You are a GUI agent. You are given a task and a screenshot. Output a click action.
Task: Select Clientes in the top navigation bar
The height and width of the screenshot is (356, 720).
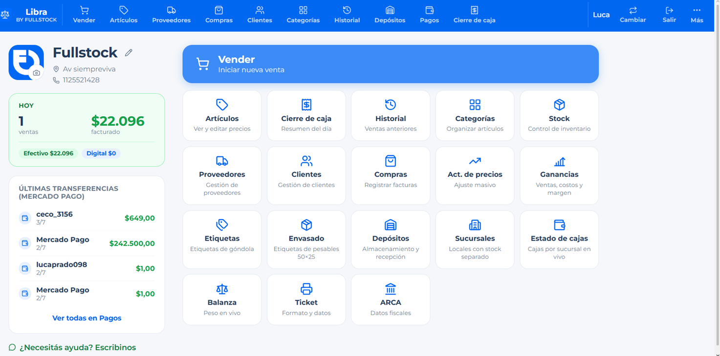(x=260, y=15)
